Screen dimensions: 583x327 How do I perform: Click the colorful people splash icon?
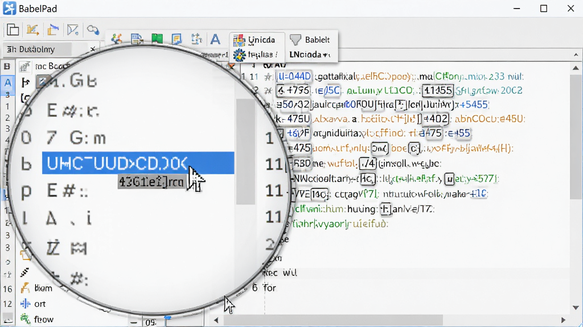coord(117,39)
